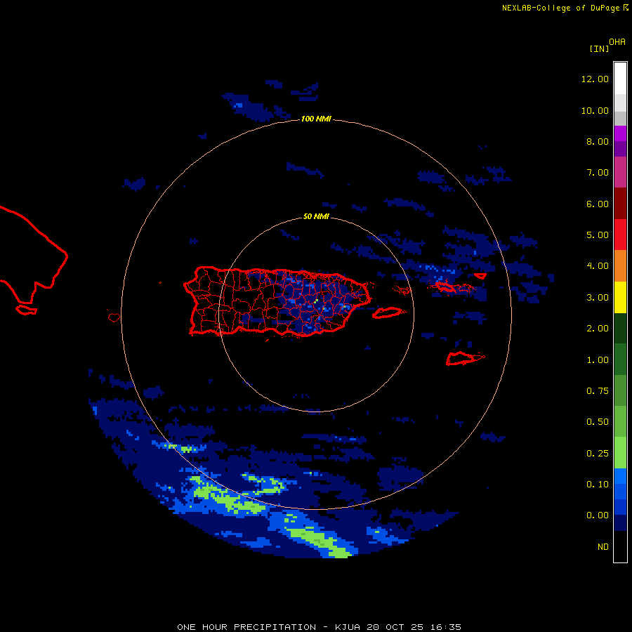Click the 10.00 legend value
The height and width of the screenshot is (632, 632).
595,110
